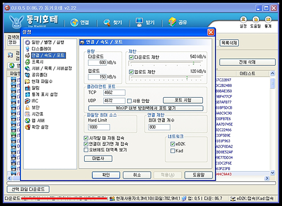Toggle the 업로드 제한 checkbox
The image size is (282, 206).
click(131, 72)
